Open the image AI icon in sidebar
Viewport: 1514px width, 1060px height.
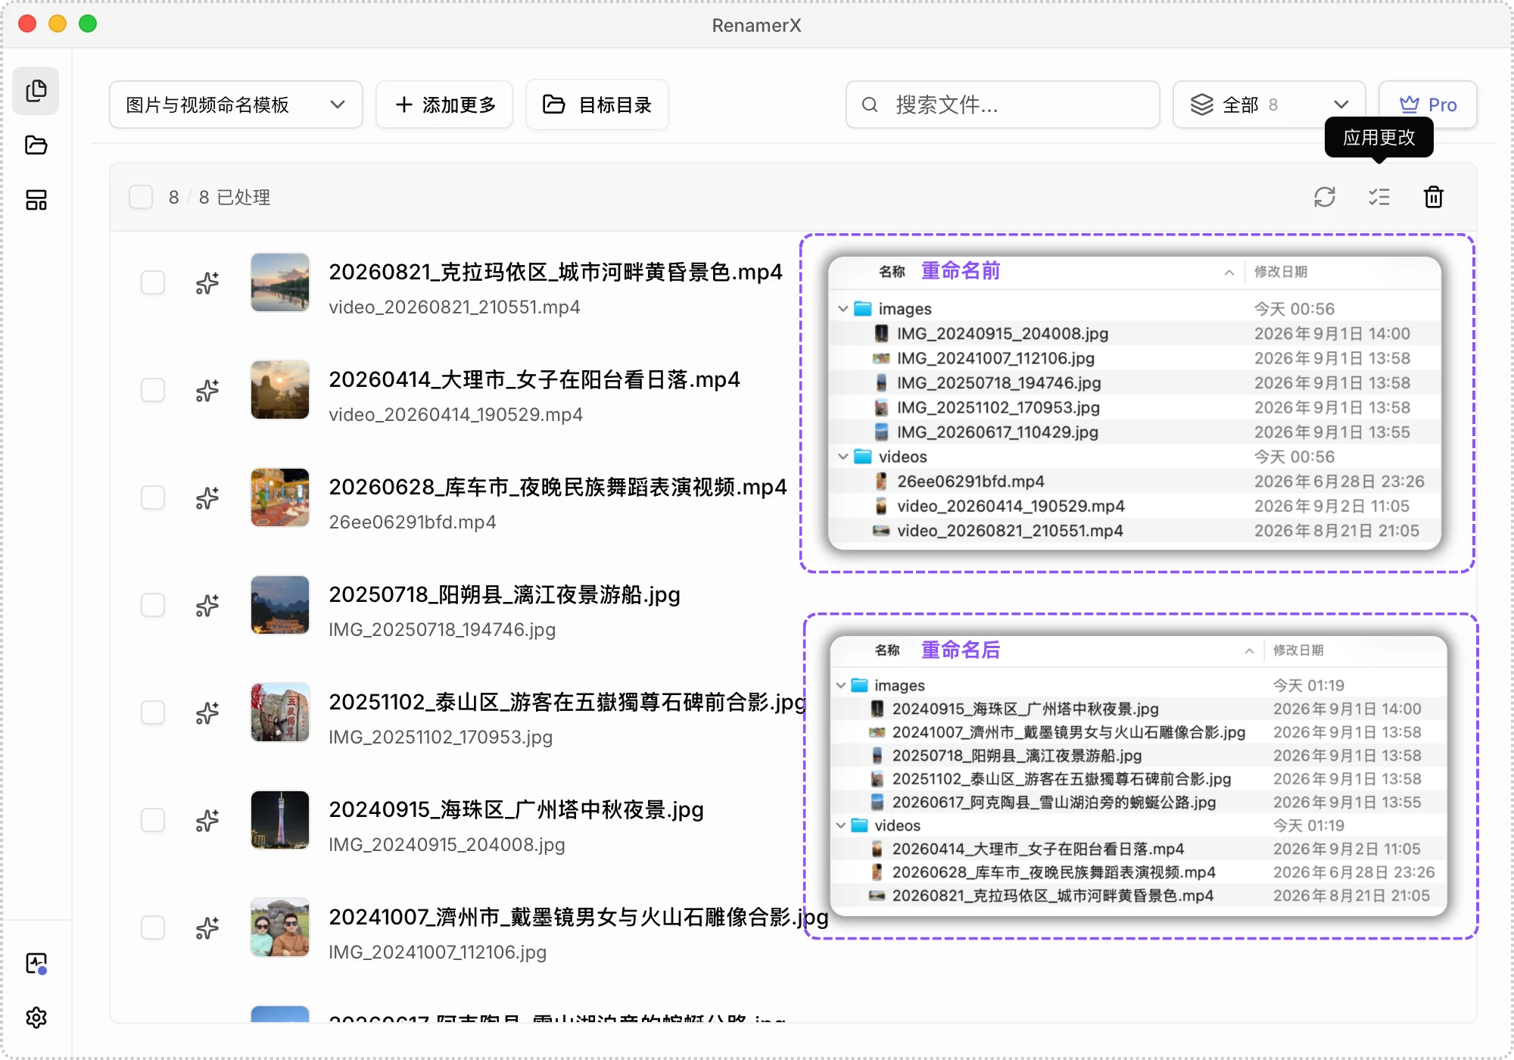pos(36,963)
